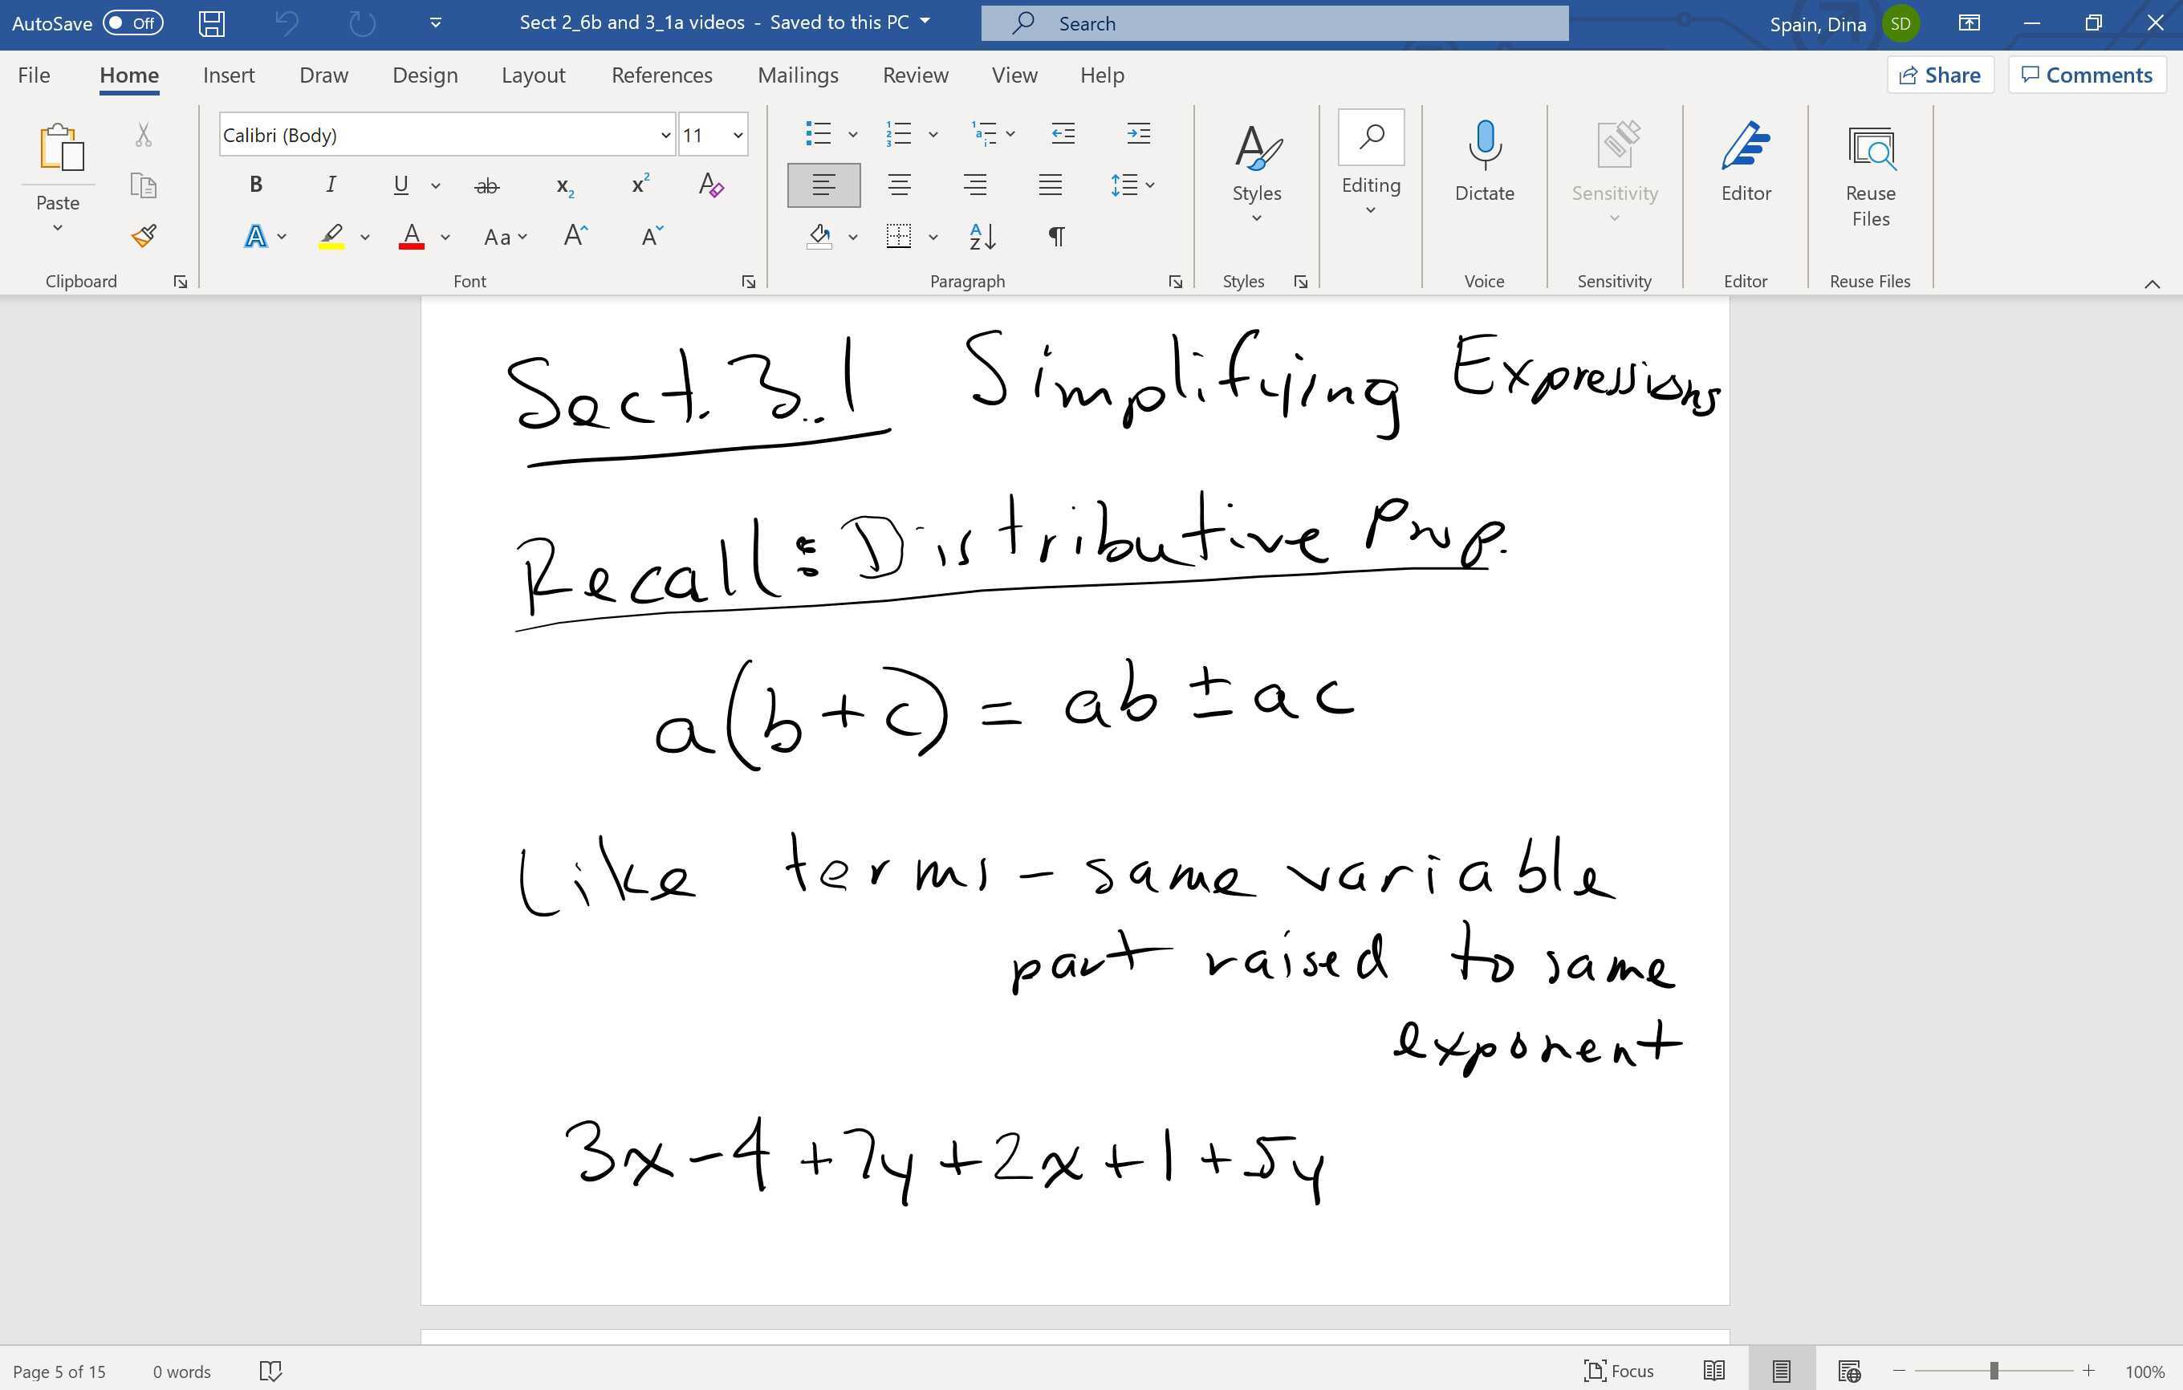Toggle Bold formatting
2183x1390 pixels.
256,185
